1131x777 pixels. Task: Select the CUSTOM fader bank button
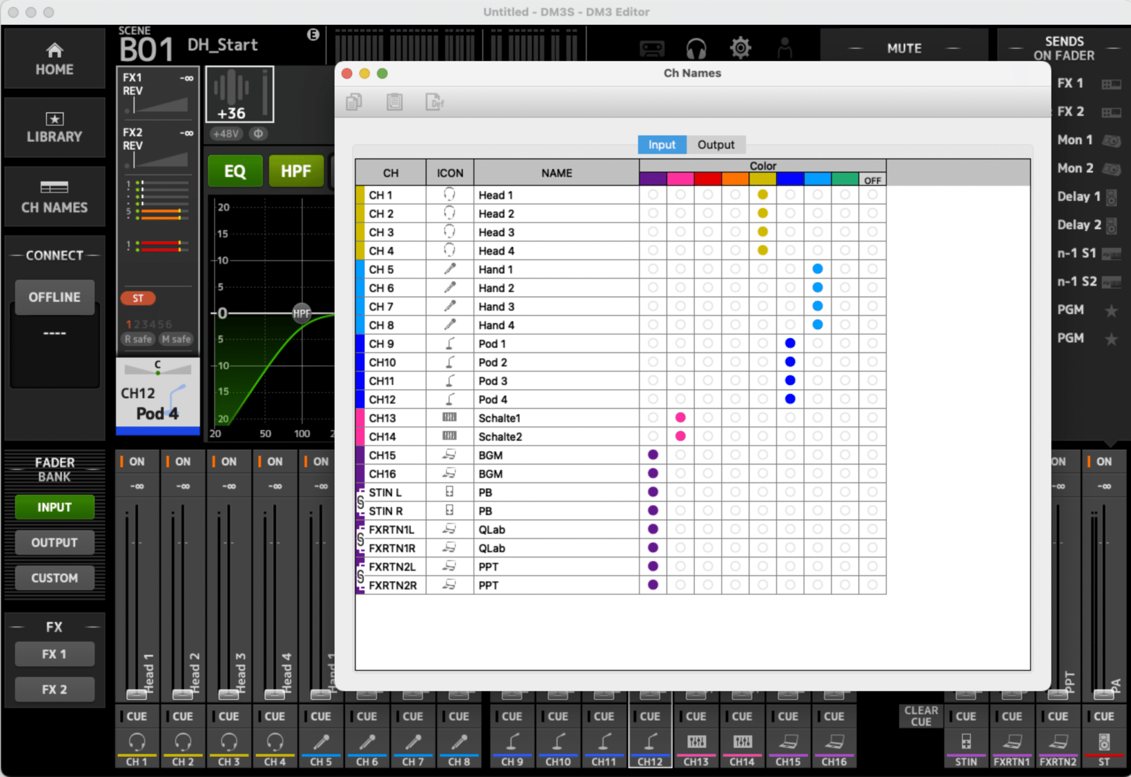tap(54, 578)
